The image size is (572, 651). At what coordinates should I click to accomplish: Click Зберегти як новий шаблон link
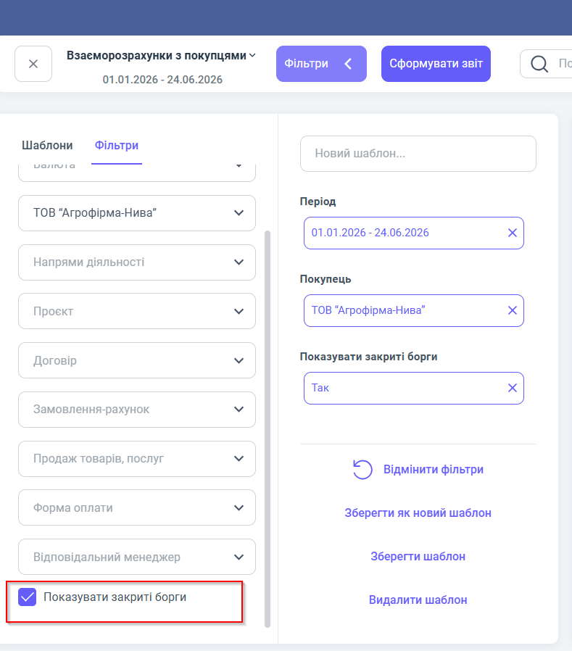click(x=418, y=513)
